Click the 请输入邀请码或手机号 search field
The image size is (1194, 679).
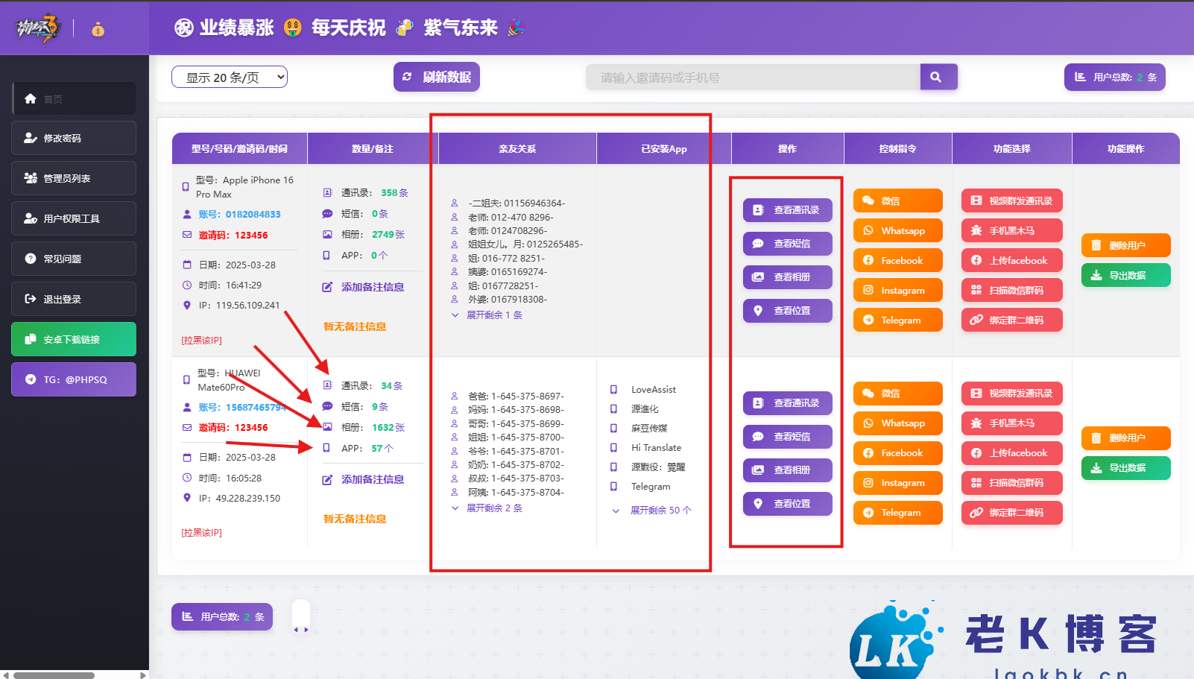tap(753, 78)
